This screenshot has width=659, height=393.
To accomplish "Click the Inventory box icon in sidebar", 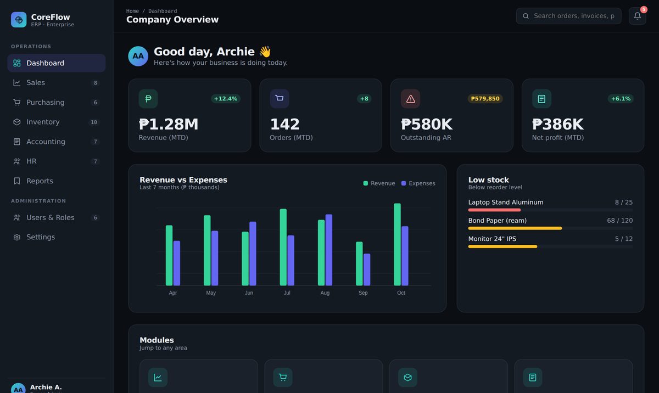I will [17, 122].
